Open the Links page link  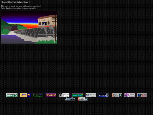click(x=26, y=2)
